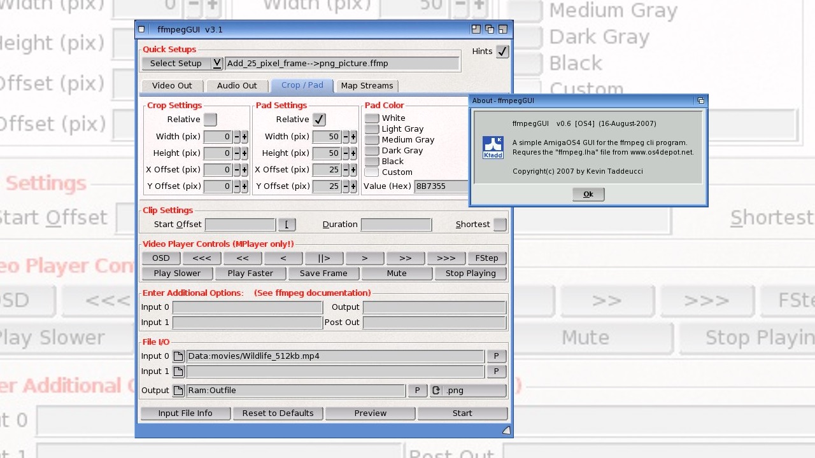The width and height of the screenshot is (815, 458).
Task: Click the Save Frame button
Action: [323, 274]
